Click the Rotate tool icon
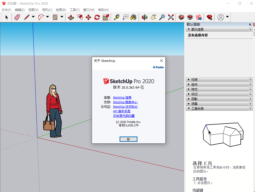This screenshot has width=255, height=192. tap(97, 17)
